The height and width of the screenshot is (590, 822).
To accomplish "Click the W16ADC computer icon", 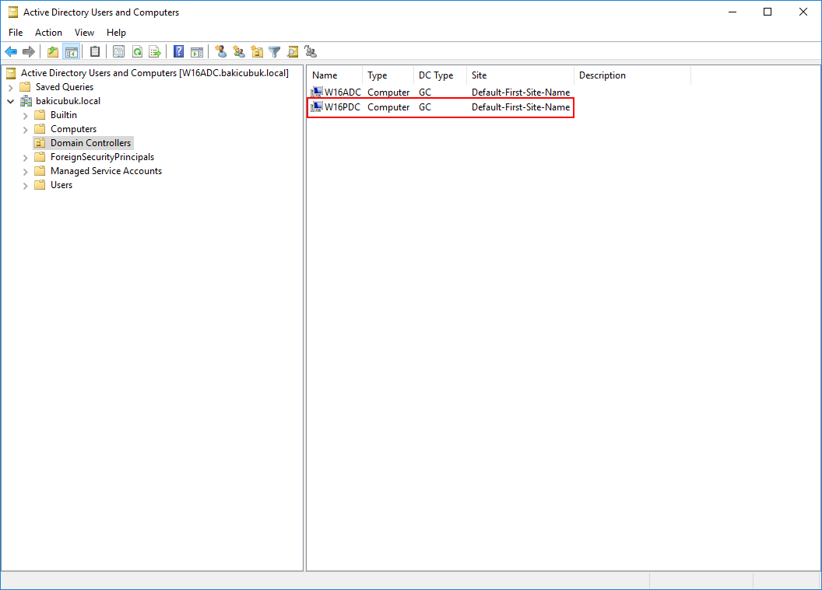I will (317, 93).
